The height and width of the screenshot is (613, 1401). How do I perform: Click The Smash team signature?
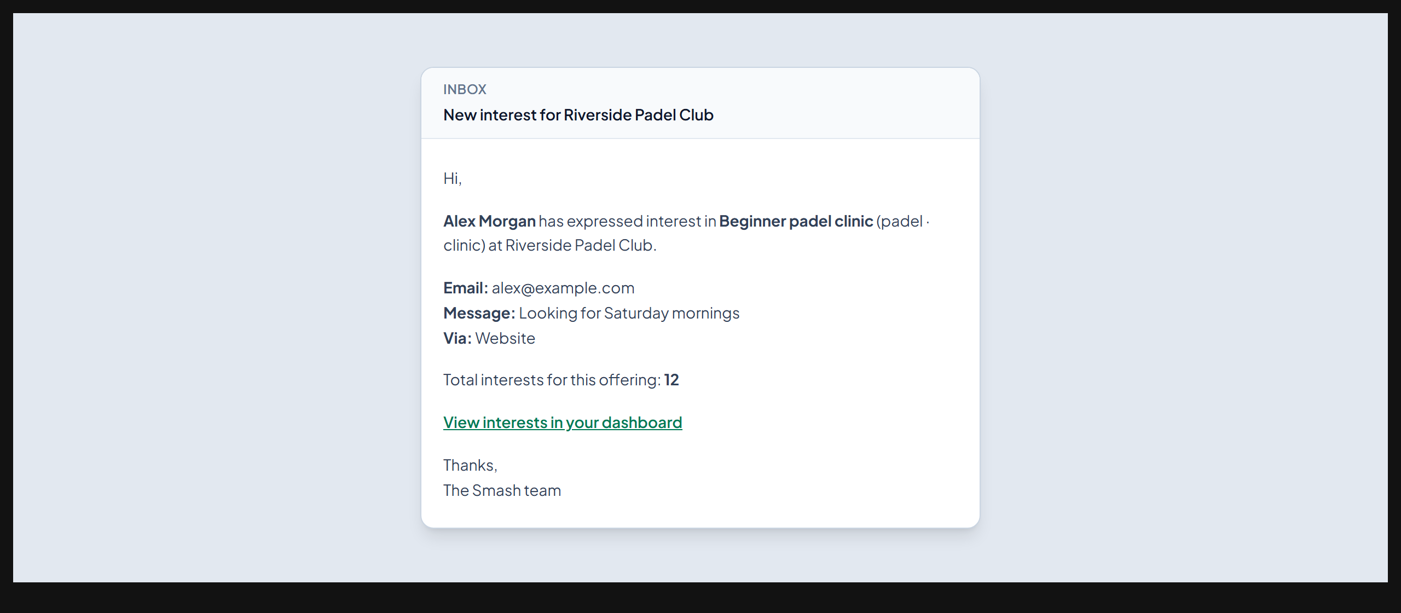pyautogui.click(x=502, y=490)
